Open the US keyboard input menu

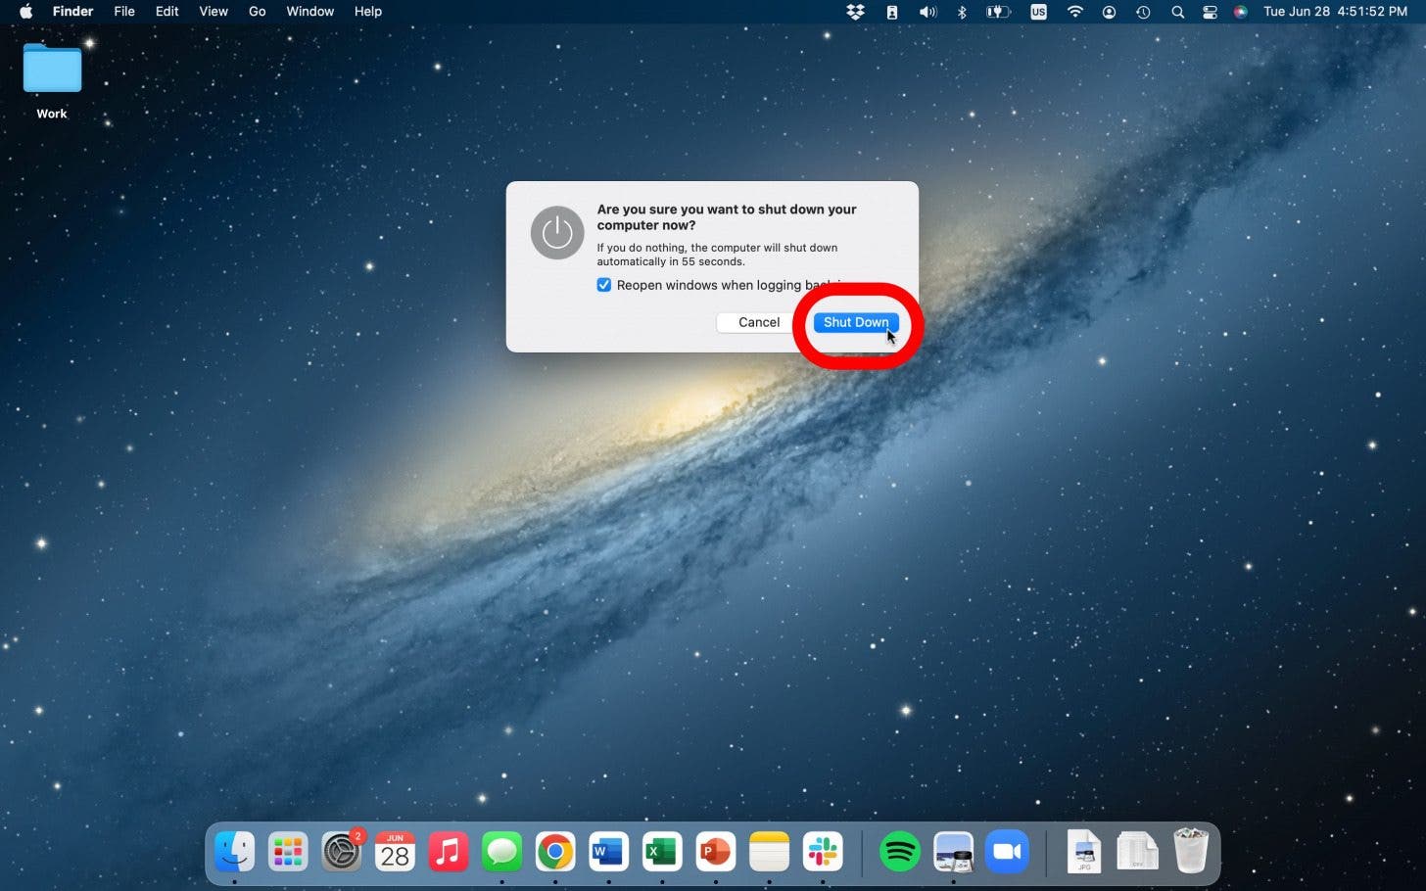click(x=1038, y=12)
